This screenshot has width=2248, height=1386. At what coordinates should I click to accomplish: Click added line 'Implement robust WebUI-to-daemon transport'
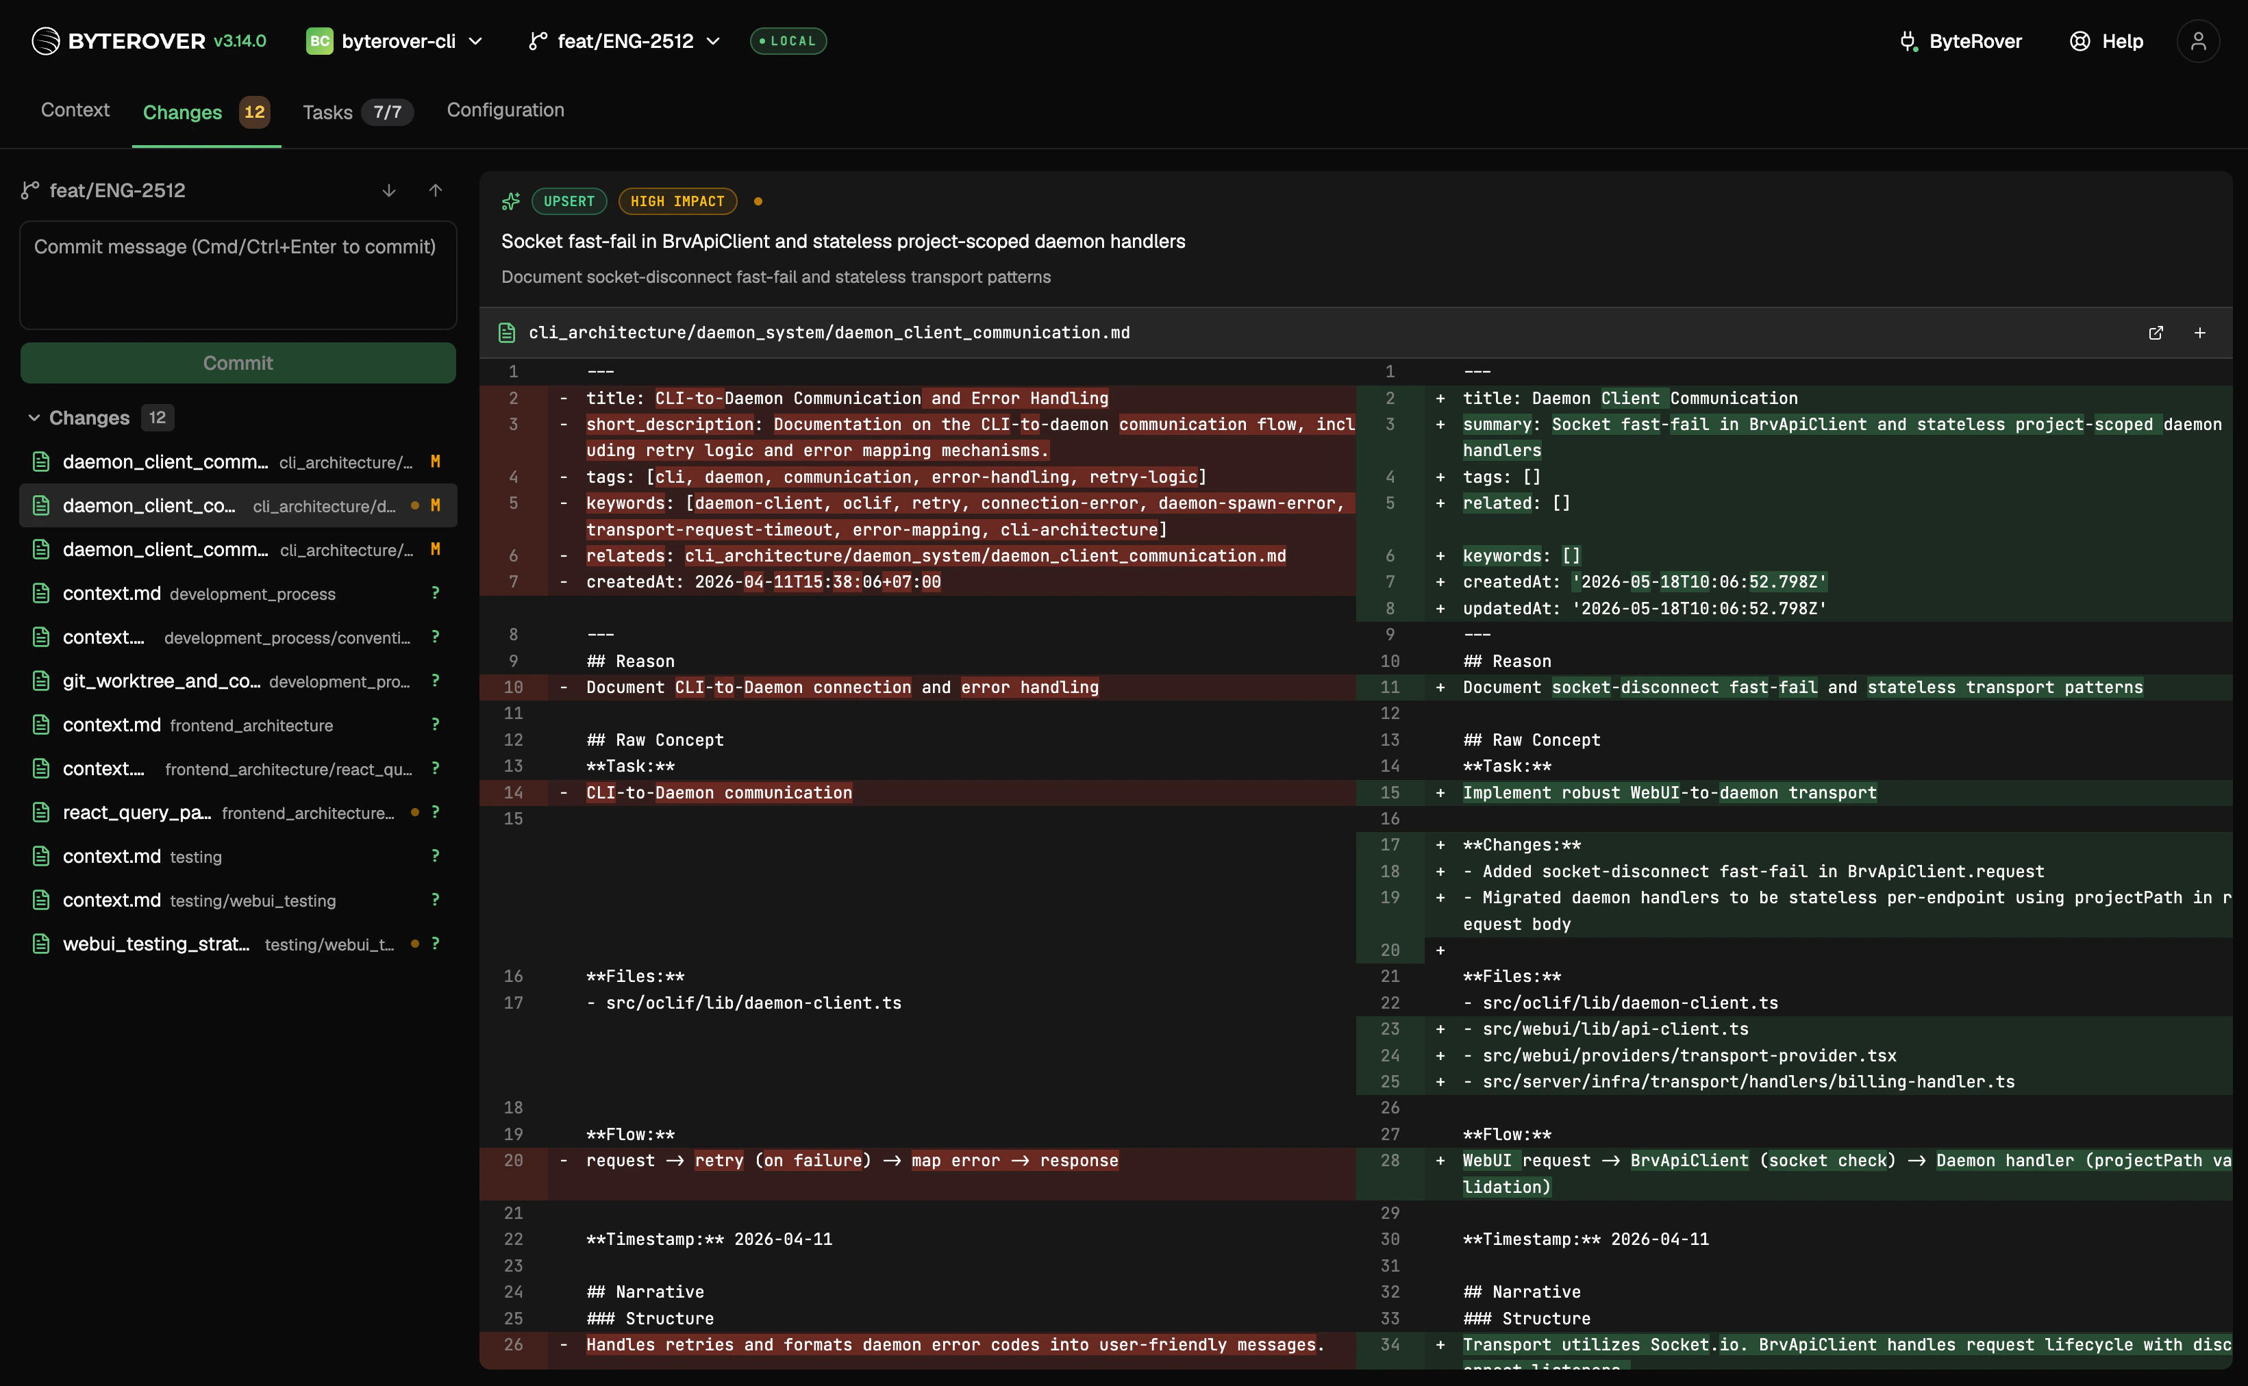(x=1669, y=793)
